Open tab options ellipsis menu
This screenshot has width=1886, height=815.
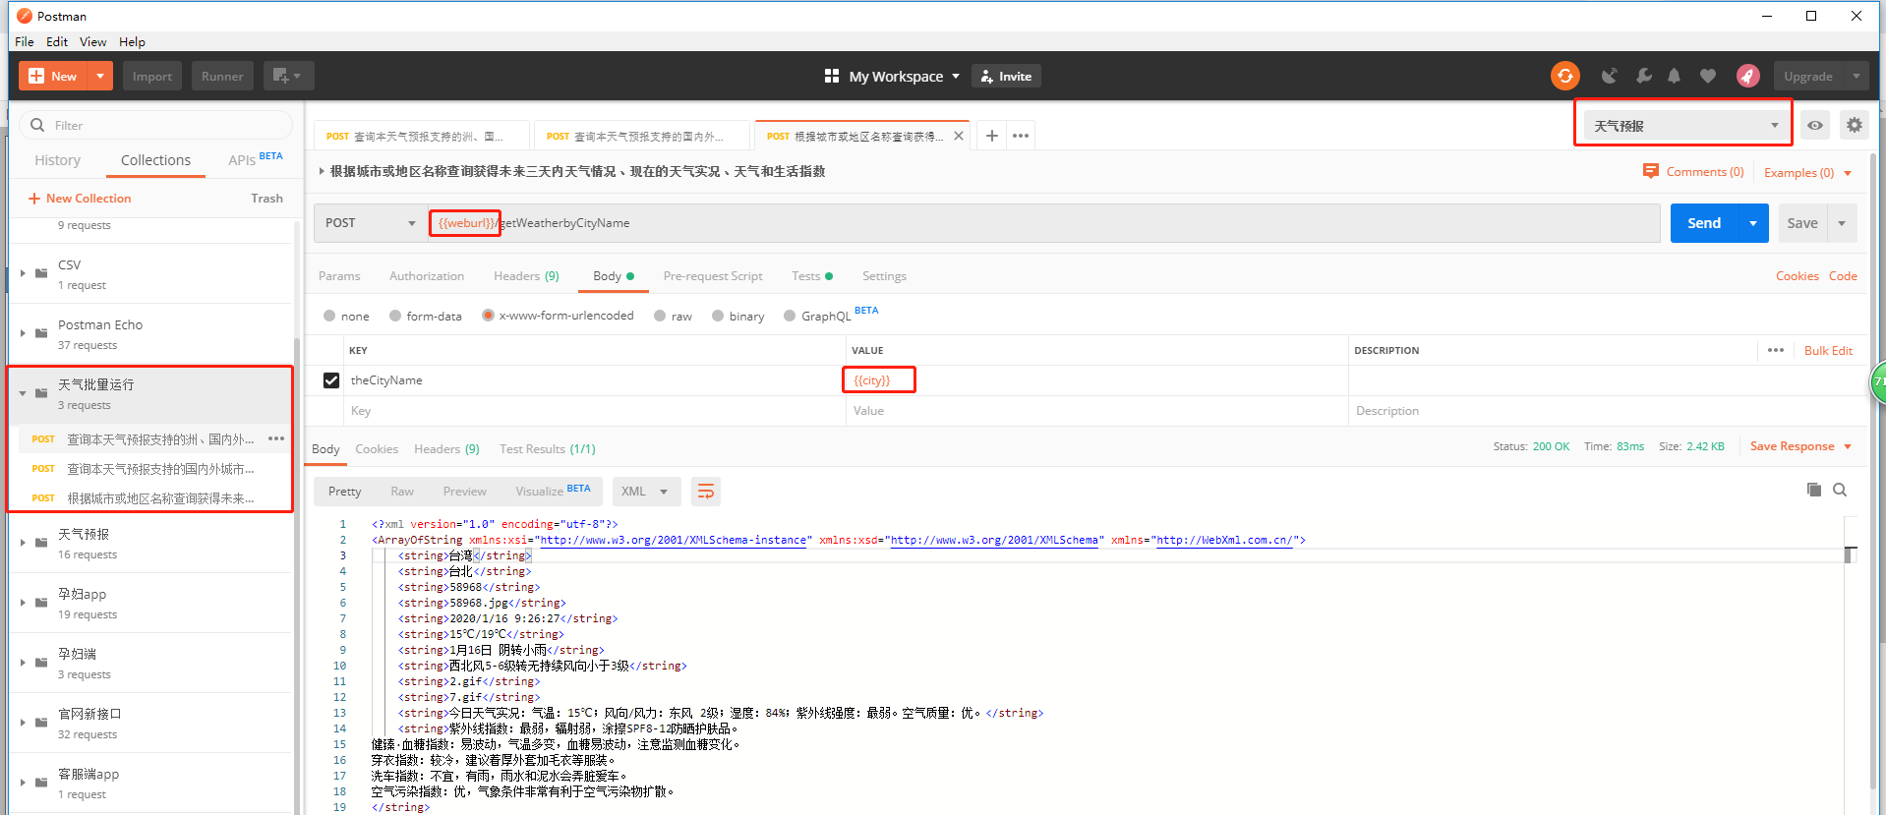coord(1021,136)
